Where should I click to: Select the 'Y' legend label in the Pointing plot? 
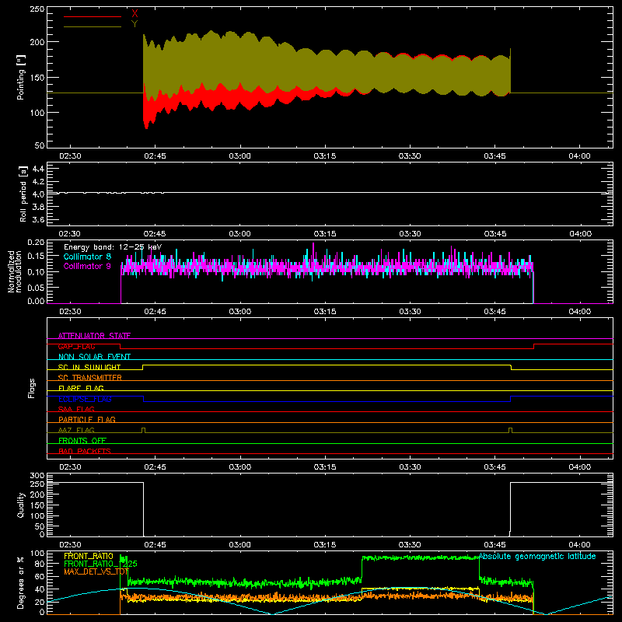pos(135,24)
